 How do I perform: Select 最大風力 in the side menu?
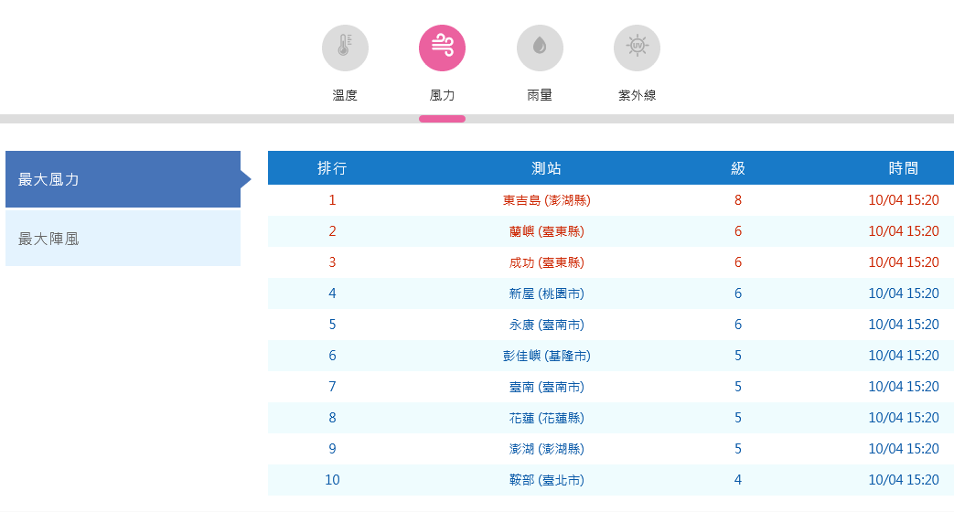coord(123,179)
